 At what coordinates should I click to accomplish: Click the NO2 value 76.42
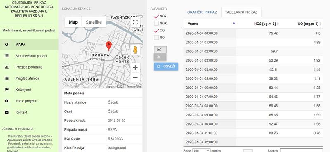click(x=273, y=33)
